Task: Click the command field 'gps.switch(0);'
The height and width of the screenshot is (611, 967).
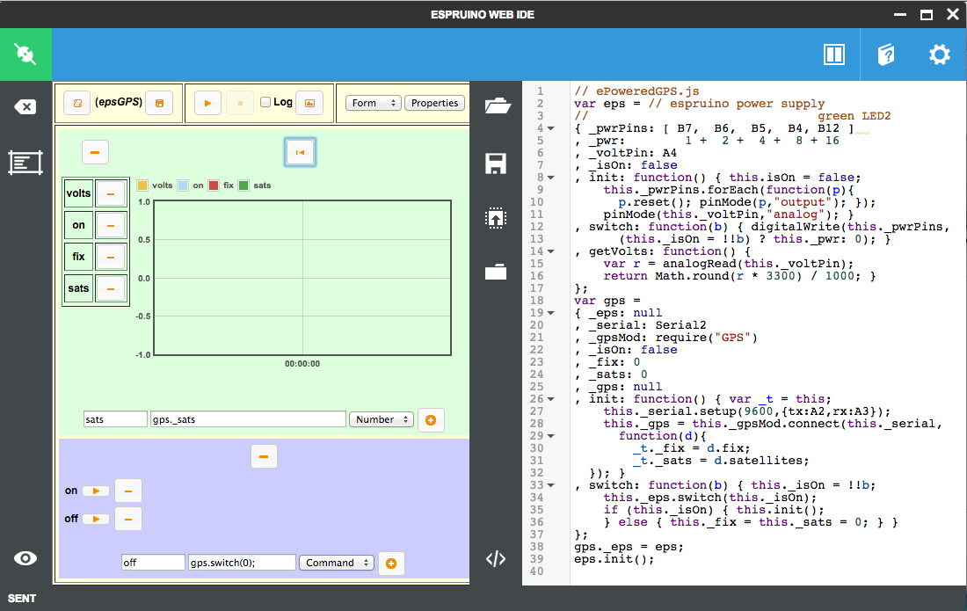Action: [x=242, y=563]
